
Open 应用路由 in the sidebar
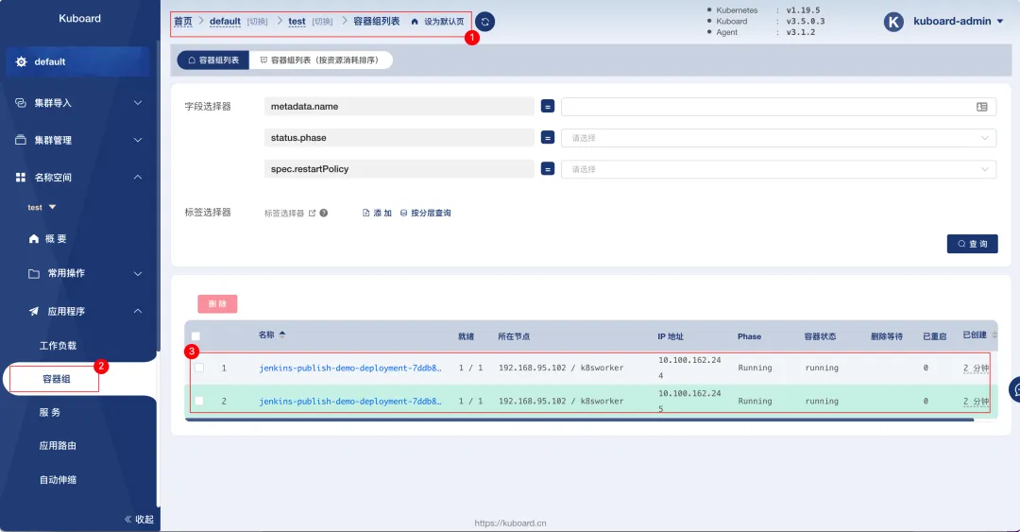coord(58,446)
